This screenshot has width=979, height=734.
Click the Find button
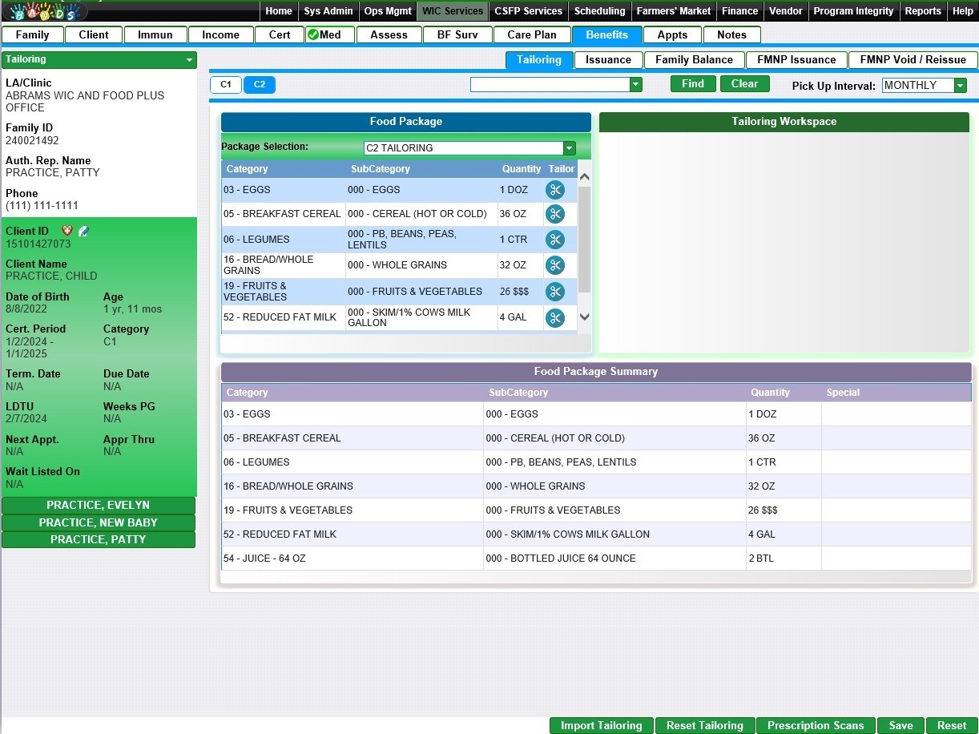pyautogui.click(x=693, y=84)
